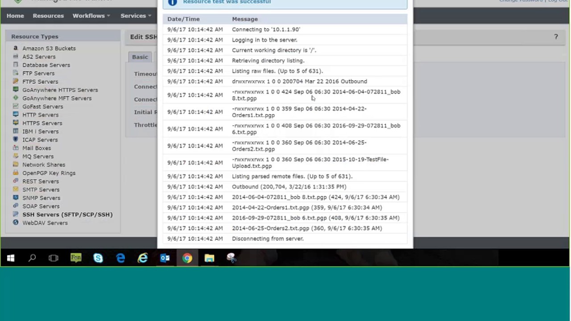Open Outlook from the taskbar
571x321 pixels.
coord(165,258)
